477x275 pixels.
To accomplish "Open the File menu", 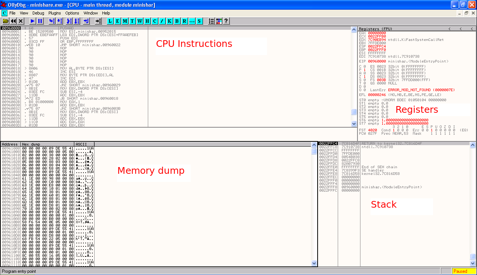I will 12,13.
